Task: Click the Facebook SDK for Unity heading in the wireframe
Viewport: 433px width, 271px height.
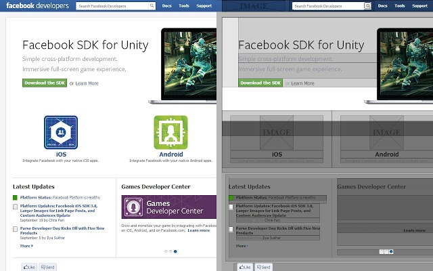Action: click(301, 45)
